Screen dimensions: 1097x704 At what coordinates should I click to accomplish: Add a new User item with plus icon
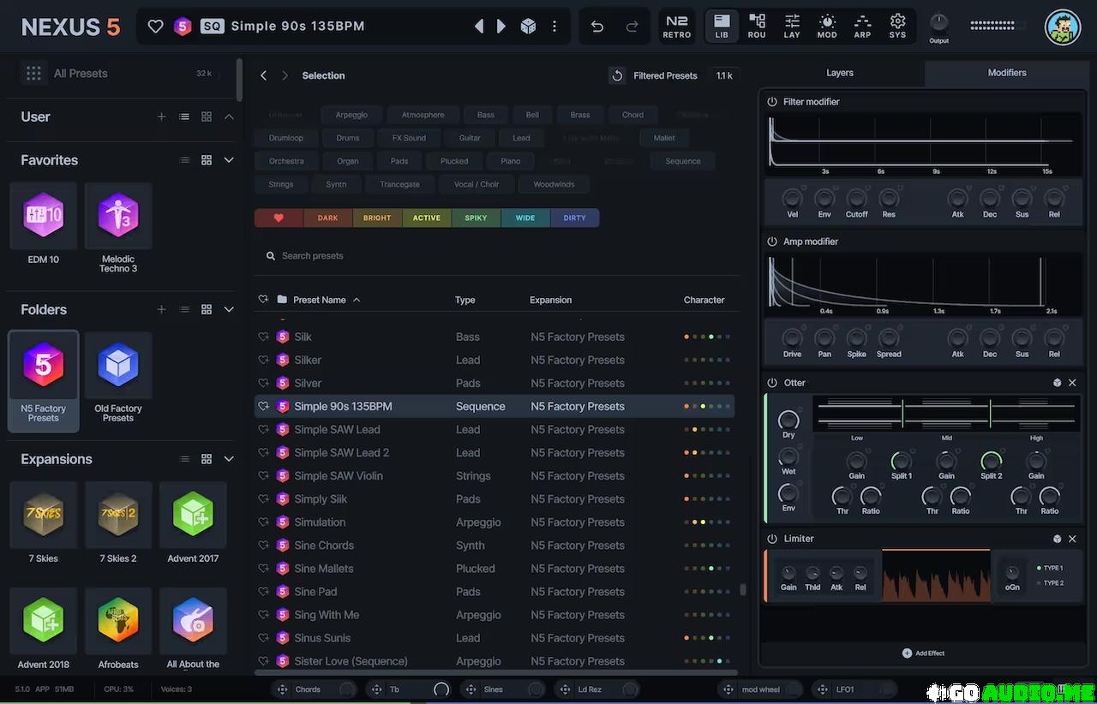(x=161, y=116)
